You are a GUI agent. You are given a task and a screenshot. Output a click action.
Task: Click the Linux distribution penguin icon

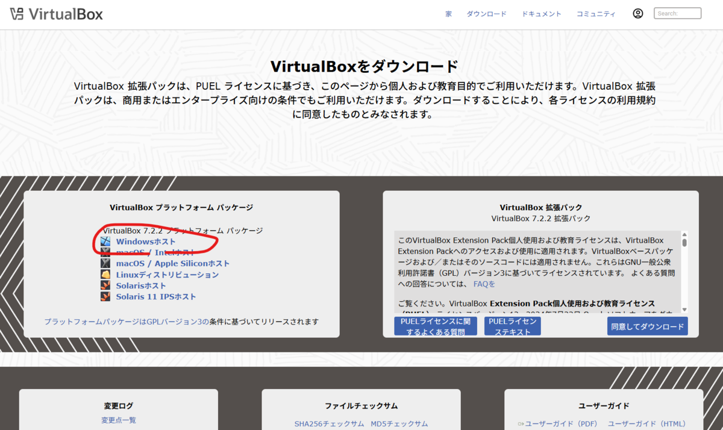(105, 275)
